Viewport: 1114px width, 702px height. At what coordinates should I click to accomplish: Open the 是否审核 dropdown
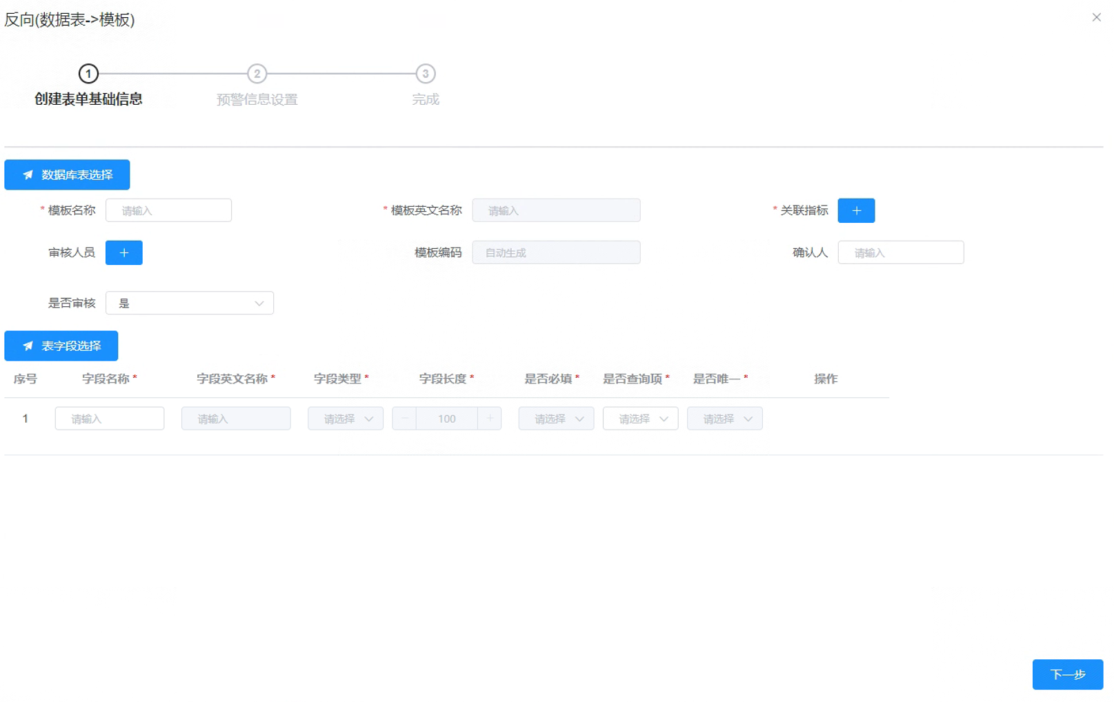tap(190, 303)
